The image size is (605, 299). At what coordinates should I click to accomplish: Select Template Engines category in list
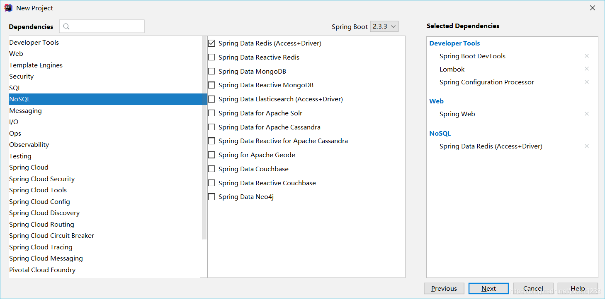pos(36,65)
